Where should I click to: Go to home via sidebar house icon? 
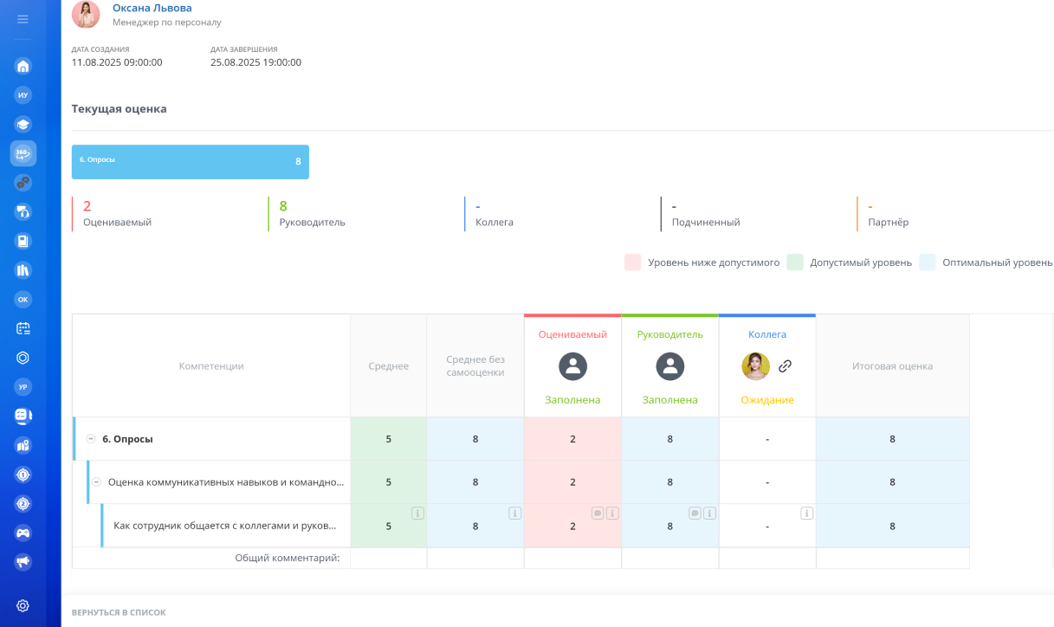[23, 66]
